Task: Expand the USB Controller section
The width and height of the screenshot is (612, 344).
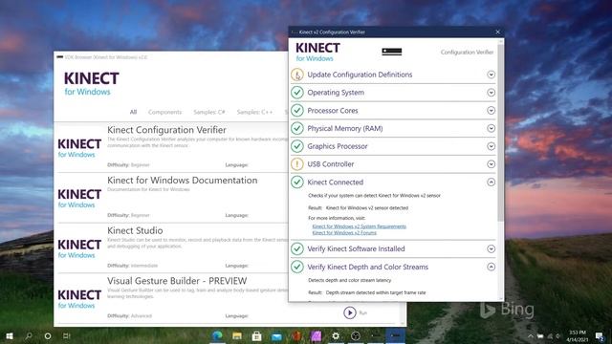Action: (x=492, y=164)
